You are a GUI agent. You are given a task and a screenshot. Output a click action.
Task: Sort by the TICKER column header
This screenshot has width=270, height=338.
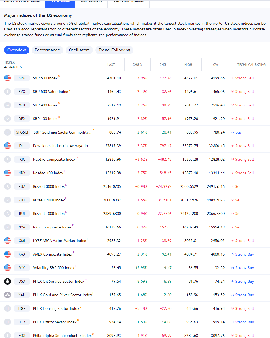tap(9, 63)
